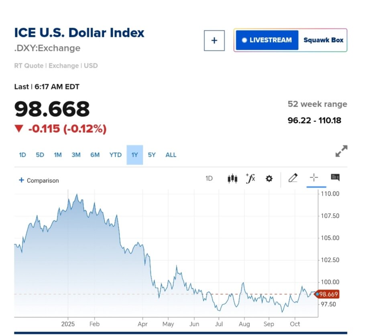This screenshot has height=336, width=376.
Task: Select the pencil drawing tool
Action: click(293, 178)
